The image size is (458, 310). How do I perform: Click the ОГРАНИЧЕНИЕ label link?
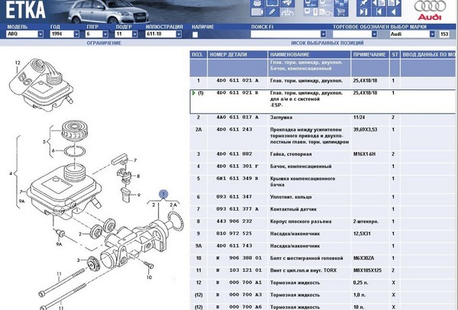click(x=104, y=43)
